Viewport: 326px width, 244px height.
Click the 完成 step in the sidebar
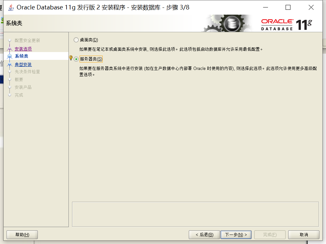[x=19, y=95]
